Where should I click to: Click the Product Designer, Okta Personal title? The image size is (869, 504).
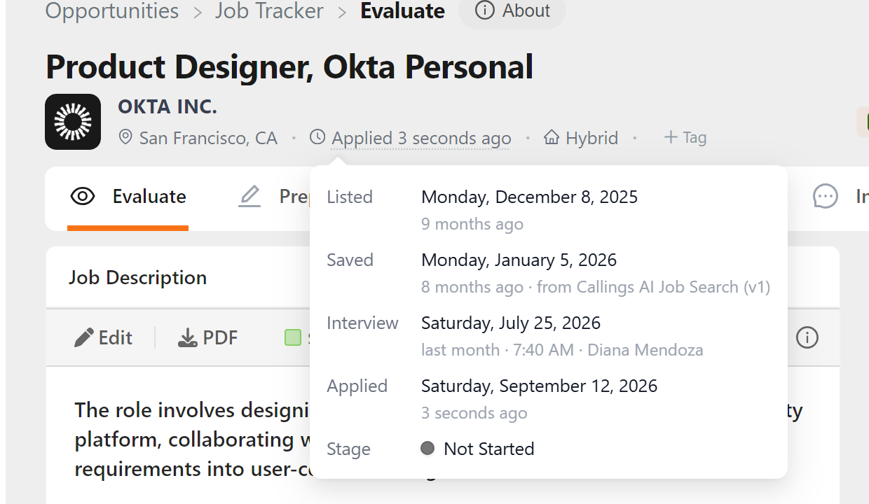click(x=289, y=67)
